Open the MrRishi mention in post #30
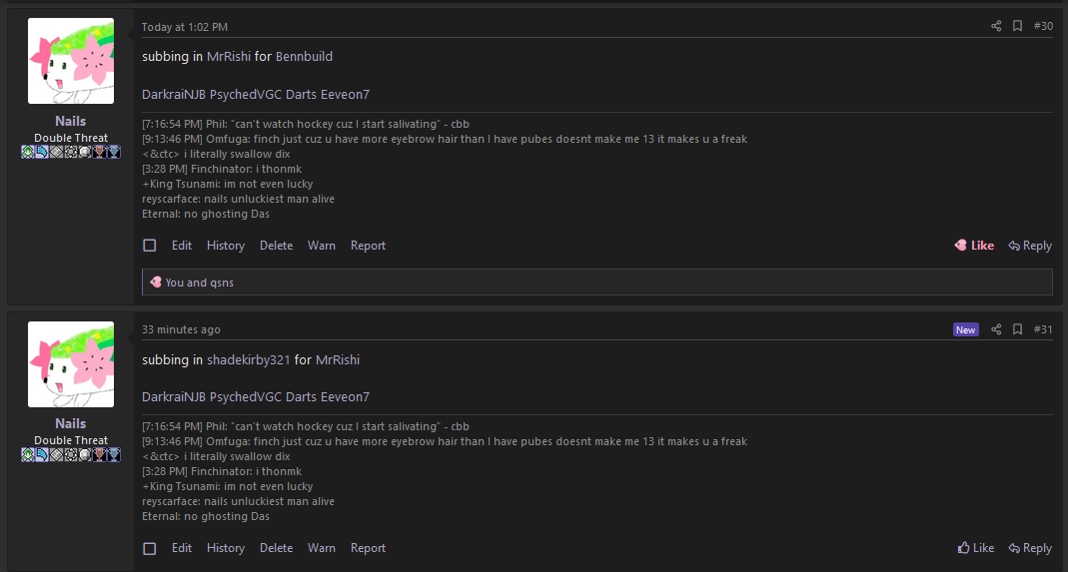1068x572 pixels. (x=229, y=57)
